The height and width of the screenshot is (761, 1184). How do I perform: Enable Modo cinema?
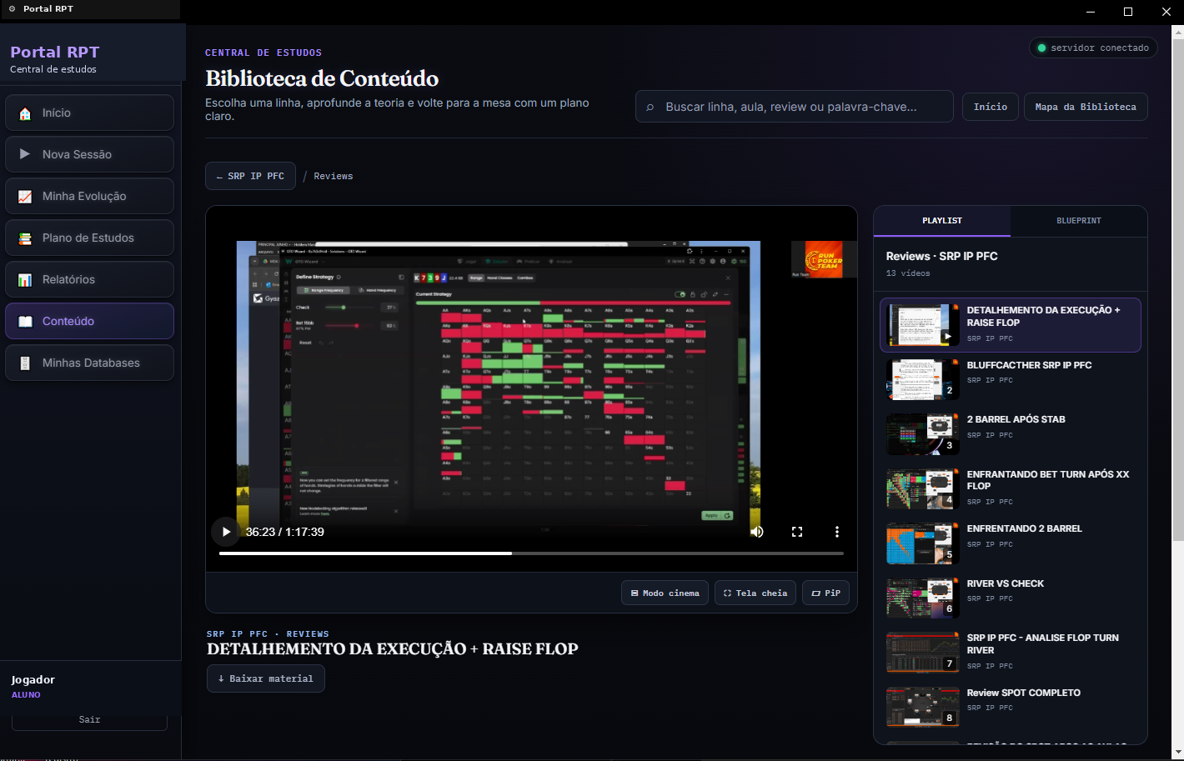665,593
